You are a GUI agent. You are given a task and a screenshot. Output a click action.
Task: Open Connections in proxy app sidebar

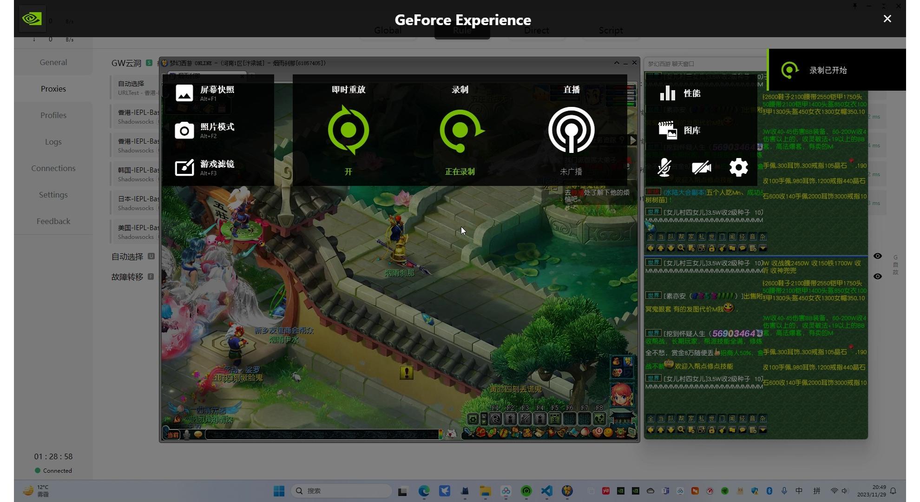point(53,168)
